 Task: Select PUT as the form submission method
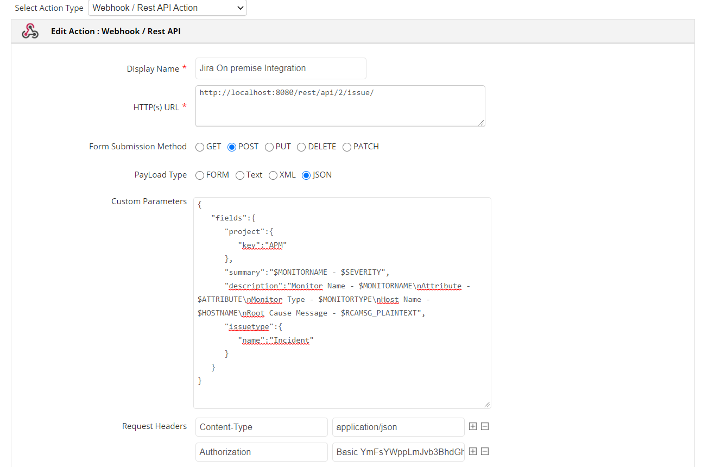[269, 147]
